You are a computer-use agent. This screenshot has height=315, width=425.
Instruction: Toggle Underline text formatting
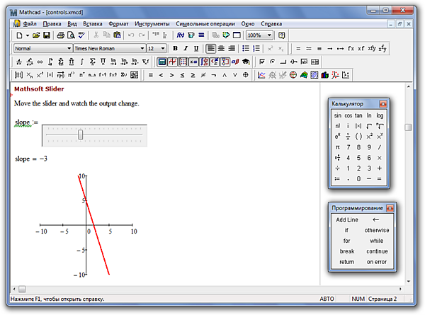tap(196, 48)
